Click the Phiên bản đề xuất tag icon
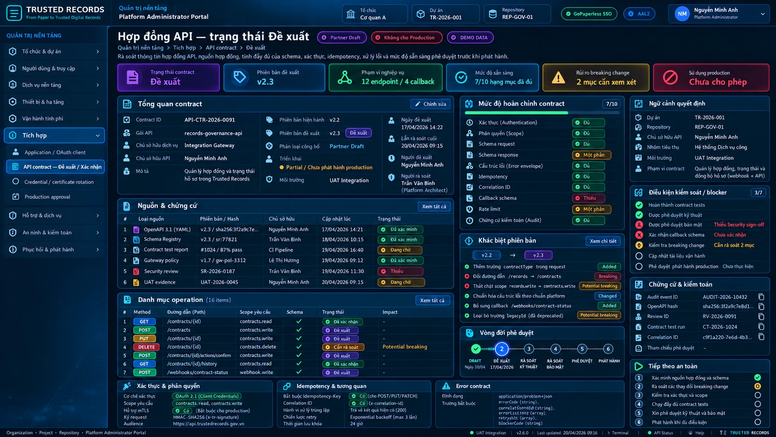This screenshot has height=437, width=776. click(x=240, y=77)
